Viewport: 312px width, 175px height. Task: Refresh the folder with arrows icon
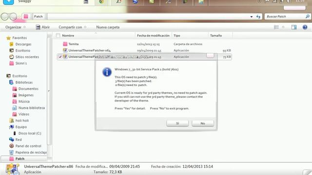[x=258, y=17]
